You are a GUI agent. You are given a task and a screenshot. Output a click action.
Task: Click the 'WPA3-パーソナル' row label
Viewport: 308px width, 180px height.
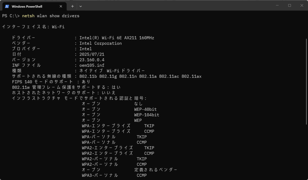[x=100, y=175]
